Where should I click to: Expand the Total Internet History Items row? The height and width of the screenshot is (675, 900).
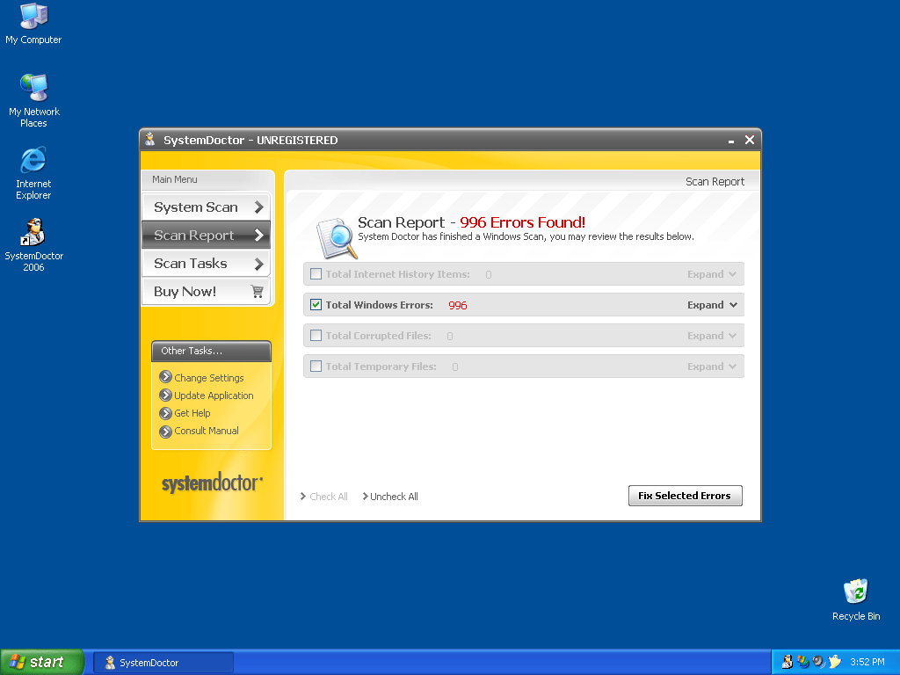711,274
